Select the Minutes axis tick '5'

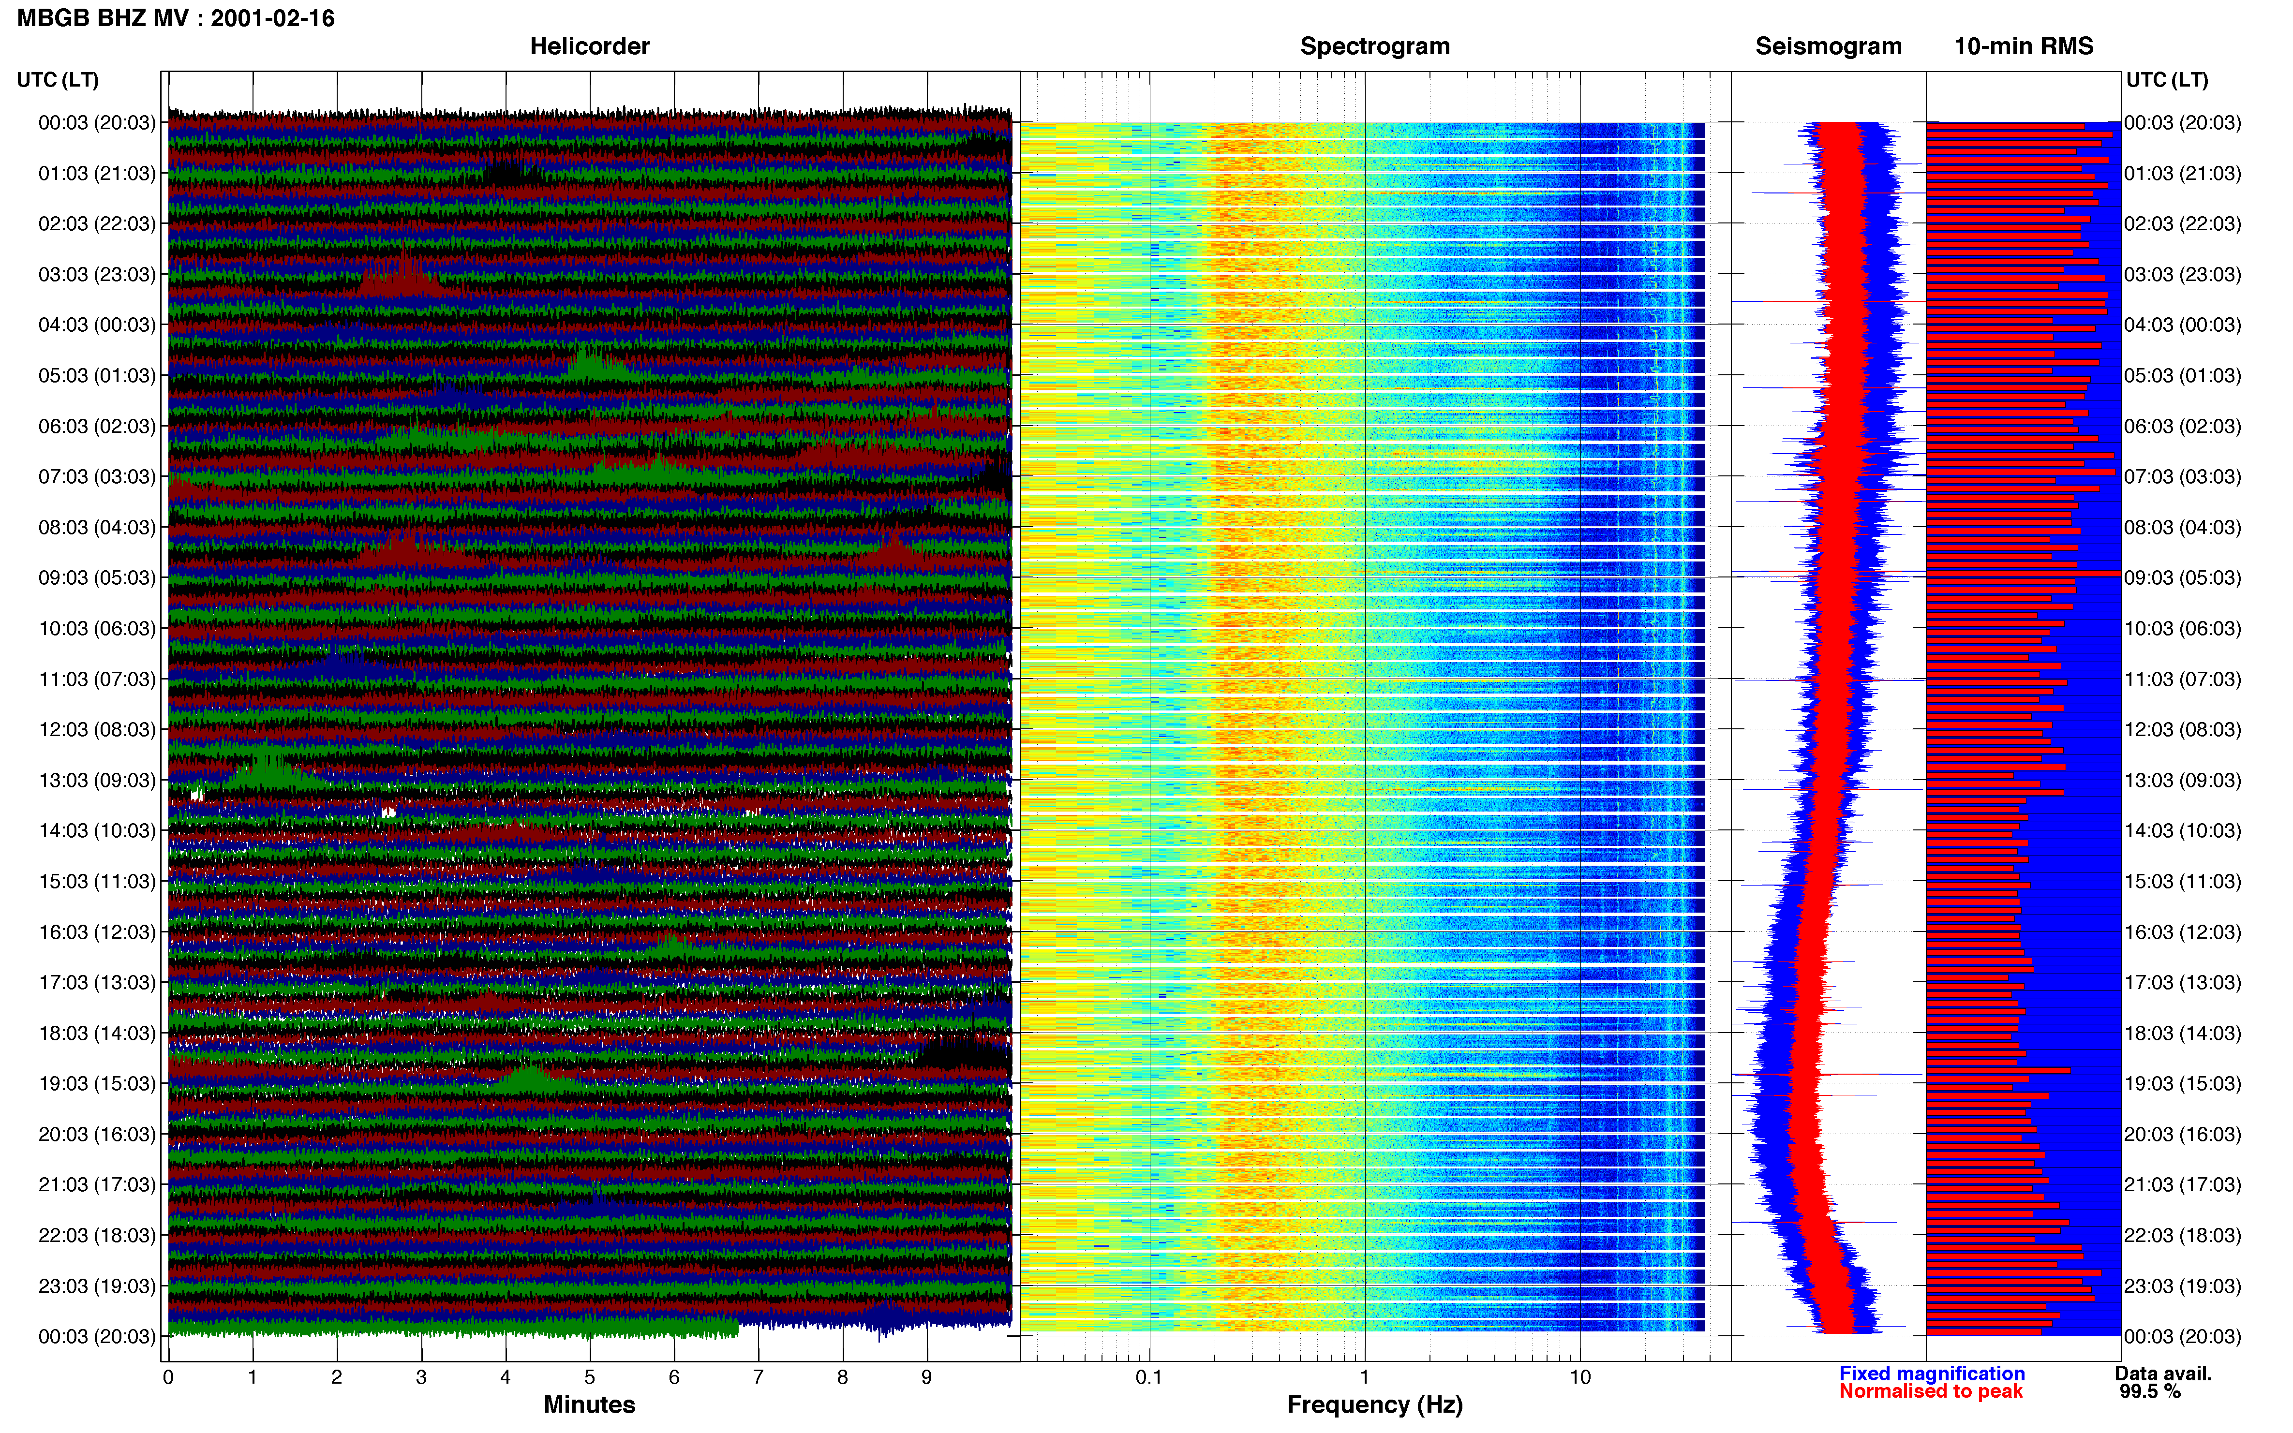(x=590, y=1377)
